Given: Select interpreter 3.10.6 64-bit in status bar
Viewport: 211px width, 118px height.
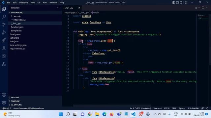Looking at the screenshot, I should tap(193, 108).
